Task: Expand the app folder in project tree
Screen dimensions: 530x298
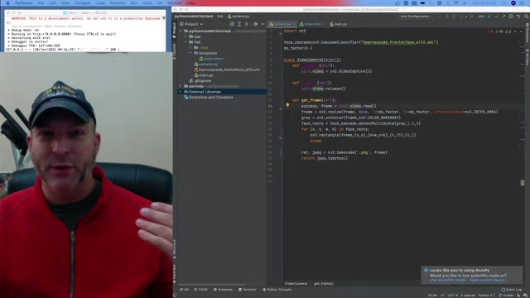Action: pos(185,36)
